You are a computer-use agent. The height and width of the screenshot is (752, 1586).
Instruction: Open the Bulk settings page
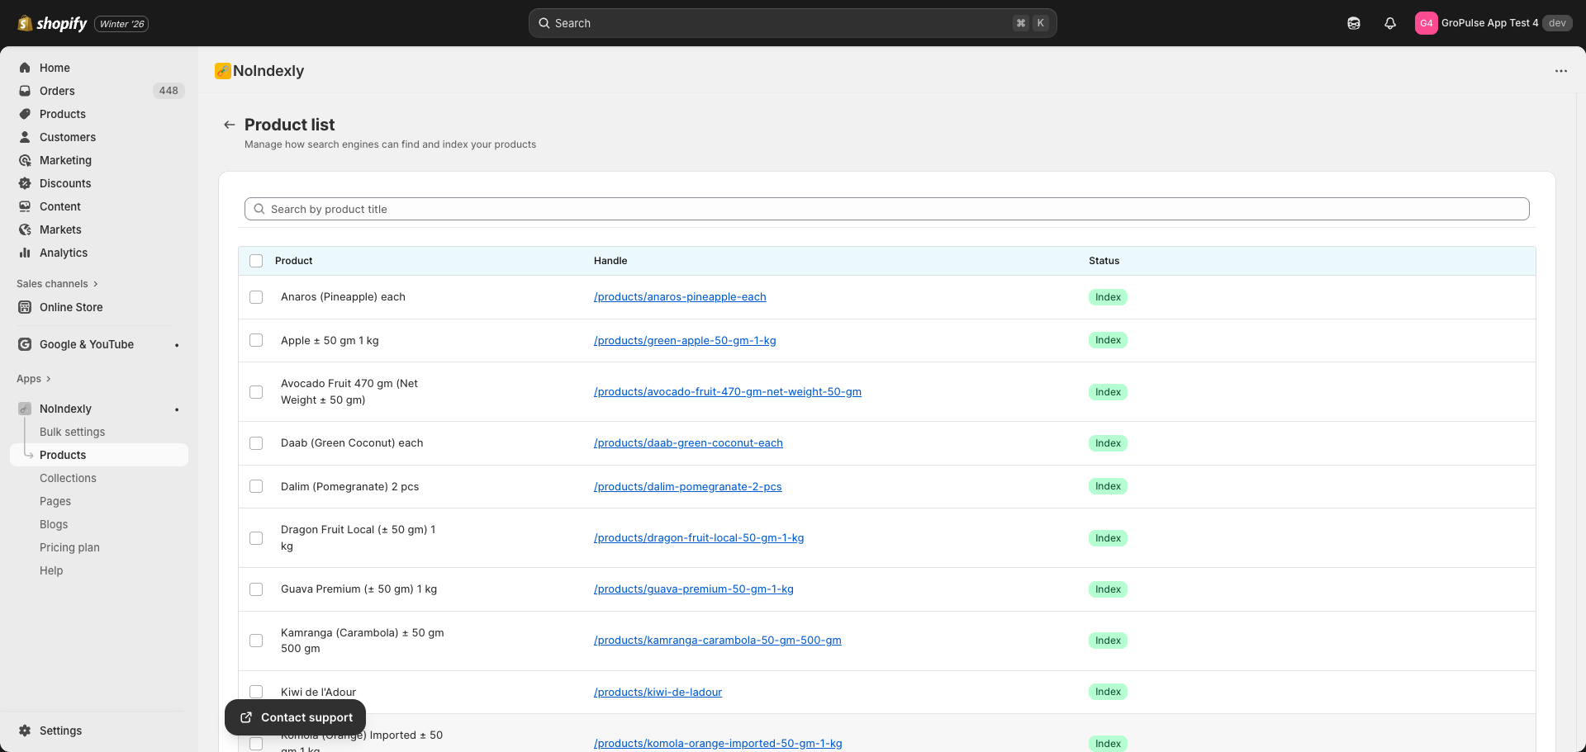coord(72,432)
